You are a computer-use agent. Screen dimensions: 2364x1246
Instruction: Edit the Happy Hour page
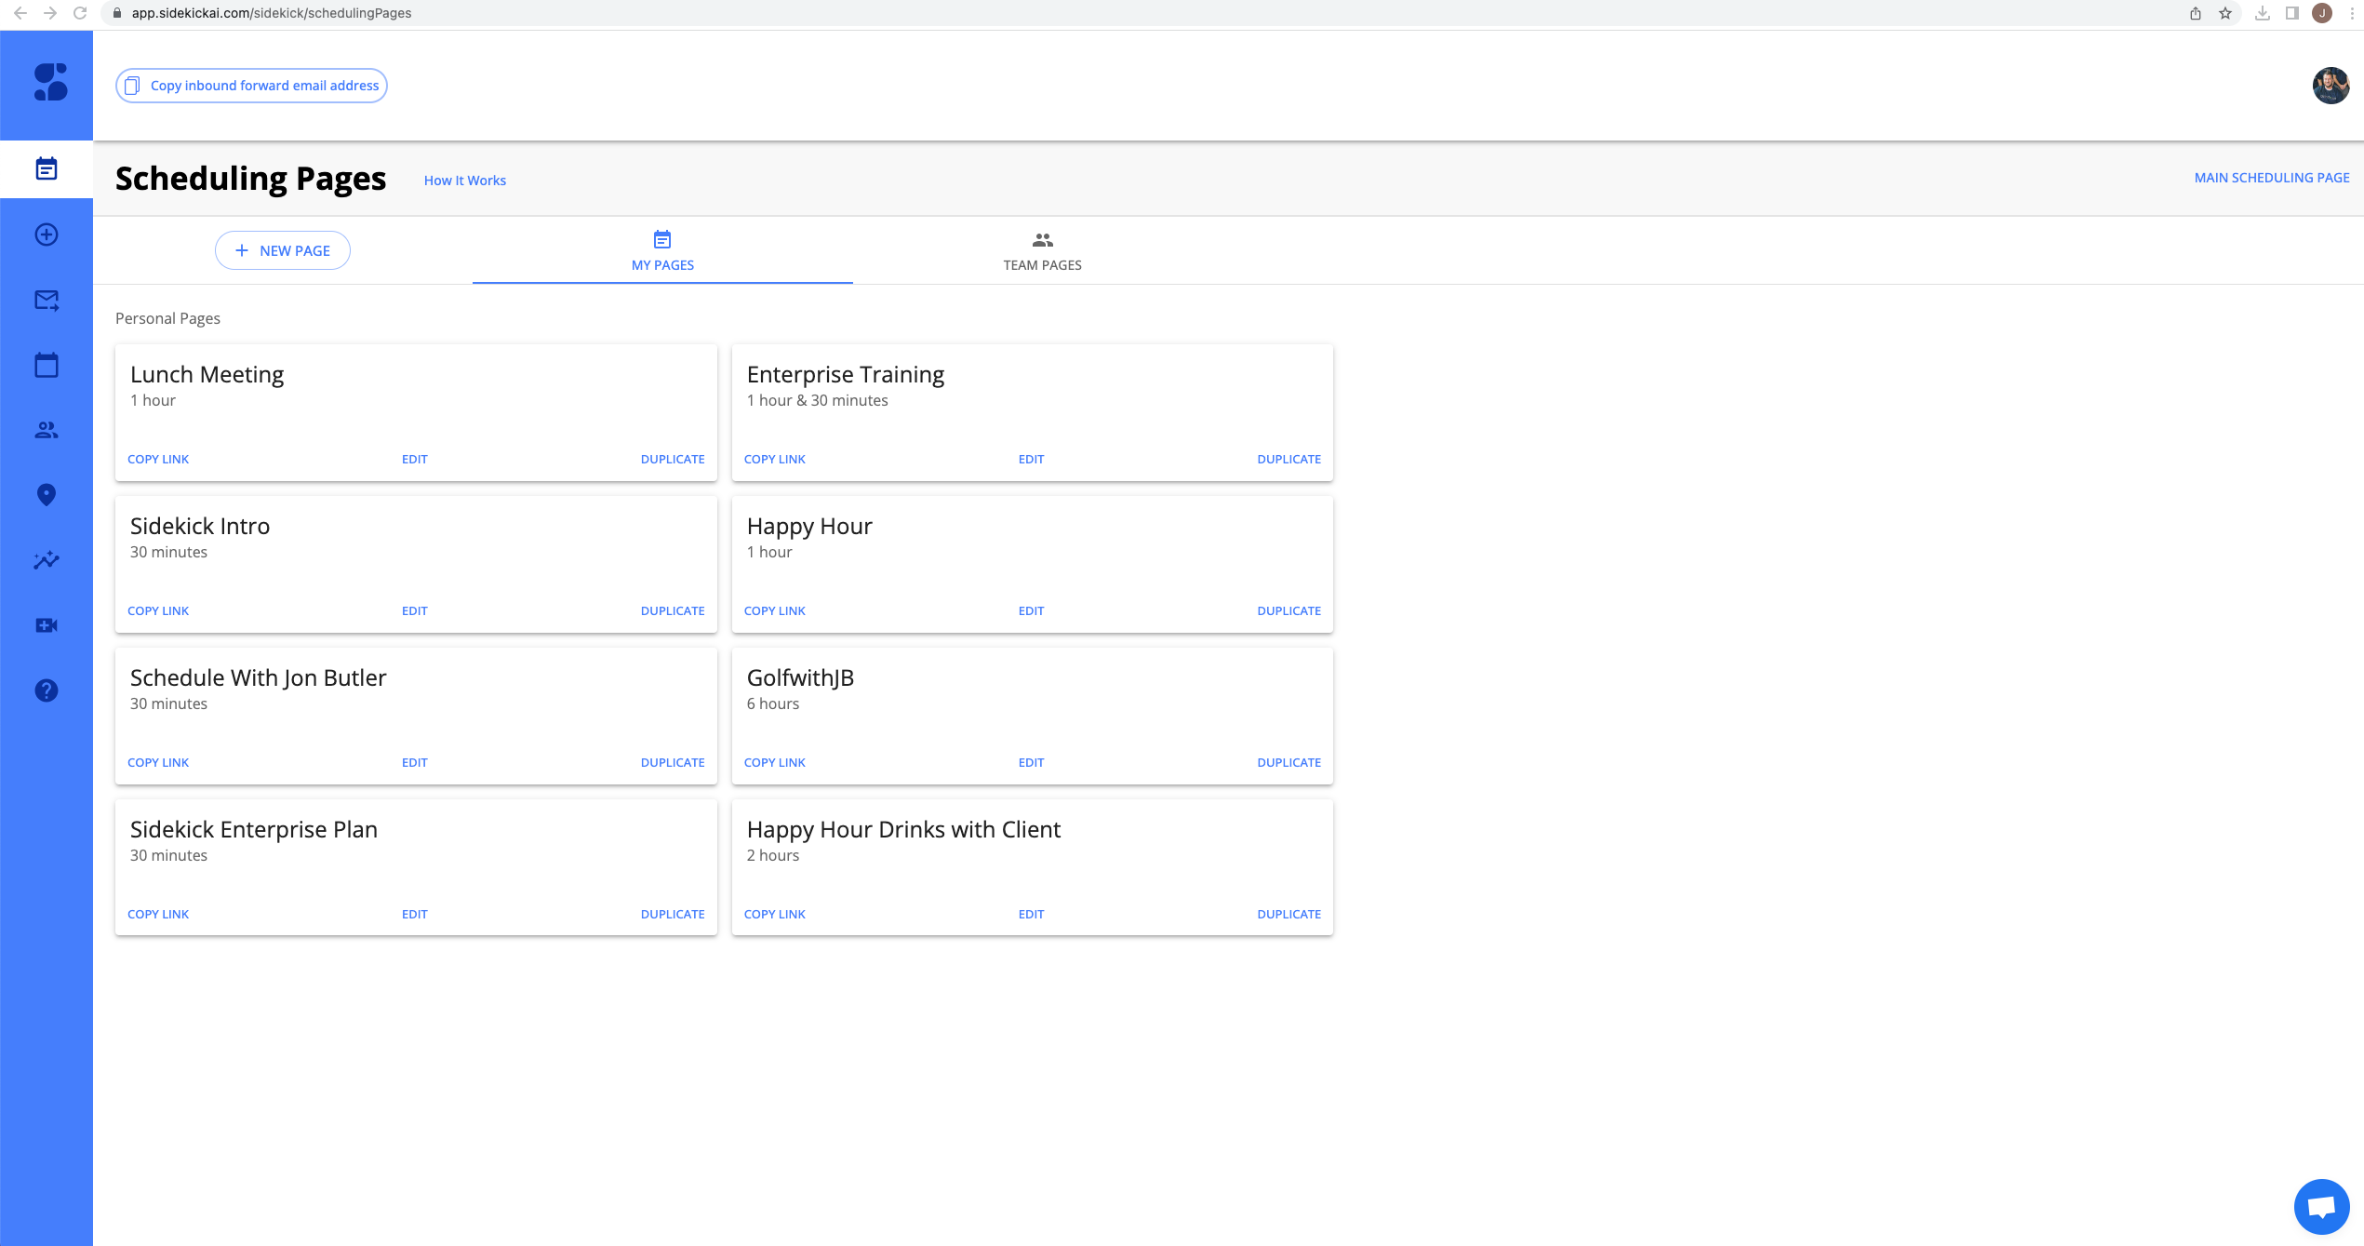1032,611
